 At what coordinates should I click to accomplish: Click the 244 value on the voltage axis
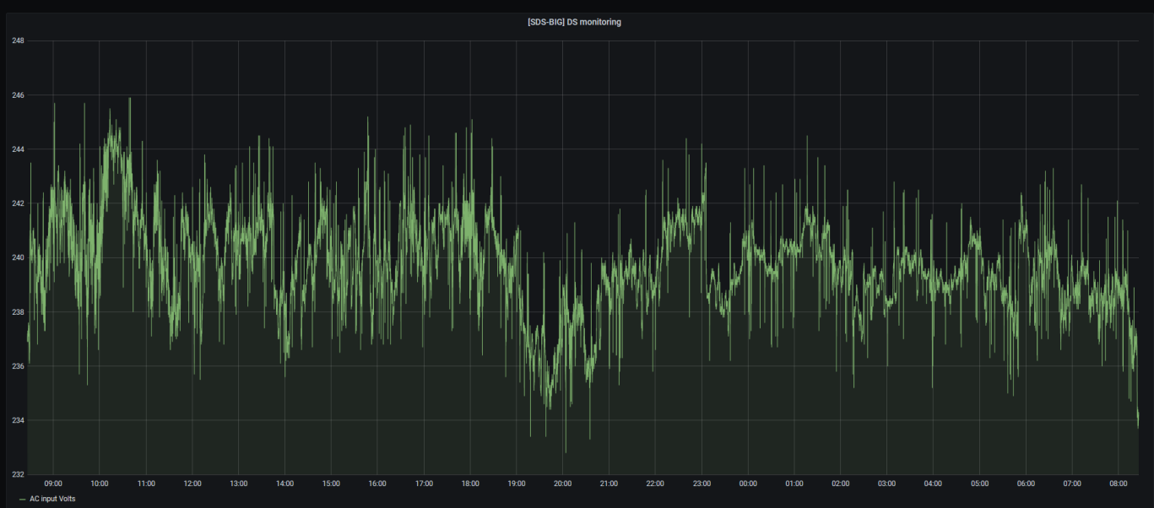click(x=18, y=149)
